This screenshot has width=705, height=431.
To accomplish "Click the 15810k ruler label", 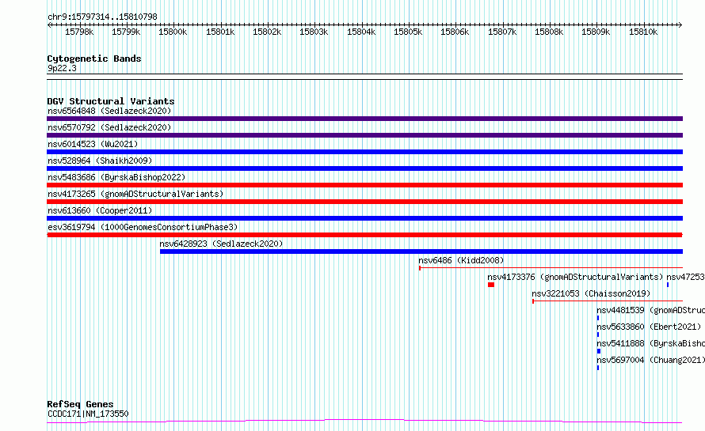I will [x=643, y=32].
